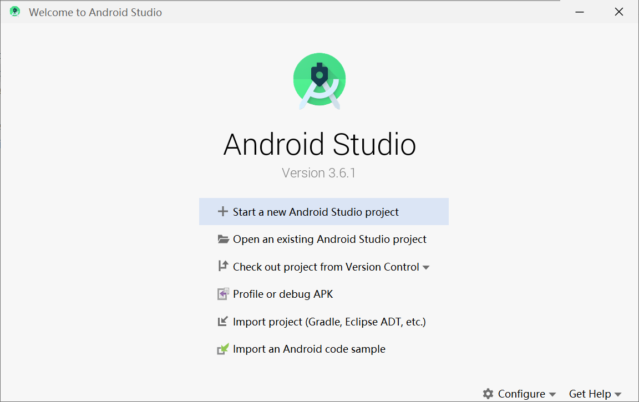Select Check out project from Version Control

click(326, 267)
